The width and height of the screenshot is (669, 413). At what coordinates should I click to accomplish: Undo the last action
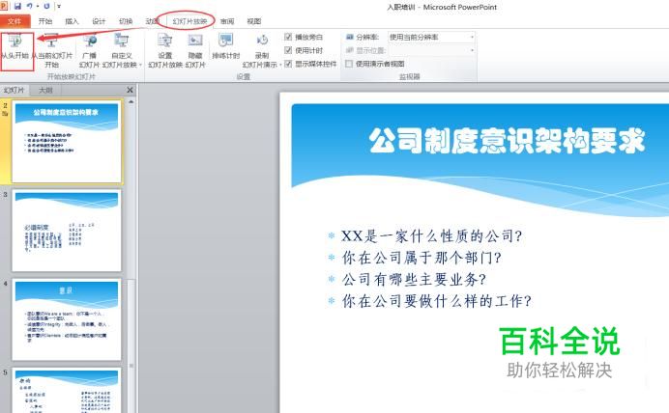pyautogui.click(x=29, y=6)
